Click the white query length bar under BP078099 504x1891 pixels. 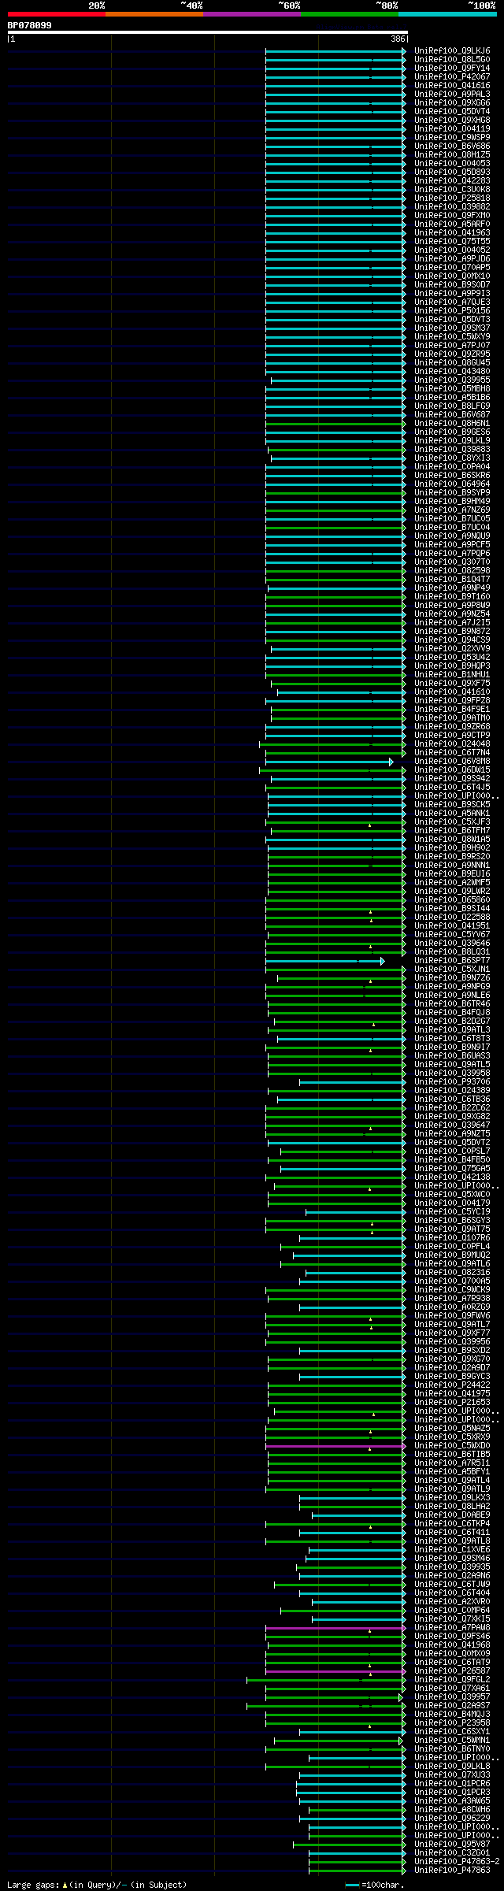point(207,32)
